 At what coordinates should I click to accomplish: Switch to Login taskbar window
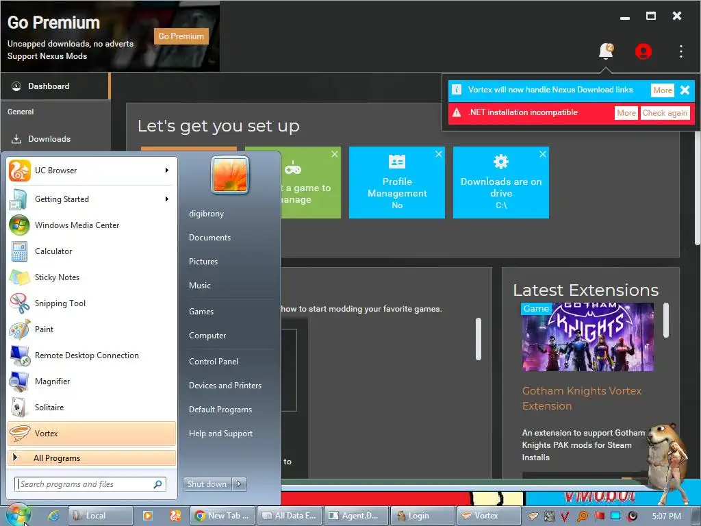[422, 516]
